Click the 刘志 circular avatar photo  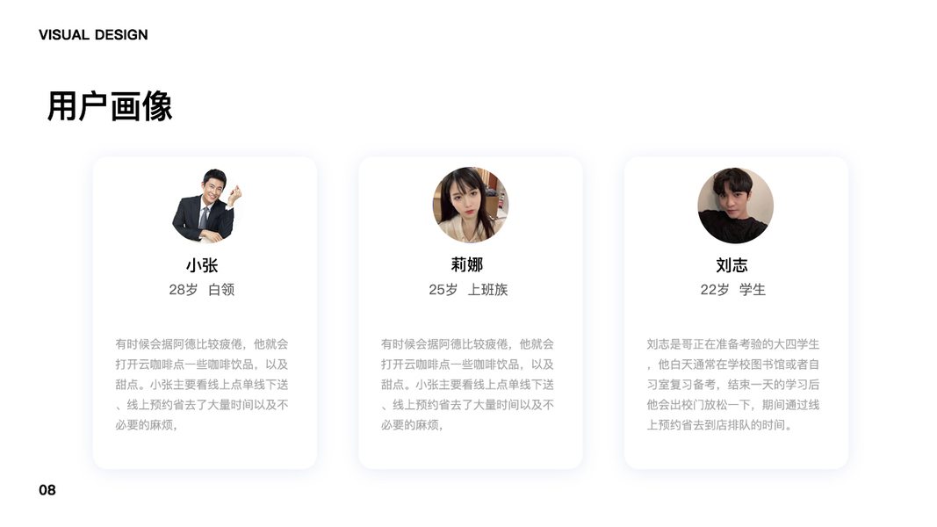[x=735, y=205]
